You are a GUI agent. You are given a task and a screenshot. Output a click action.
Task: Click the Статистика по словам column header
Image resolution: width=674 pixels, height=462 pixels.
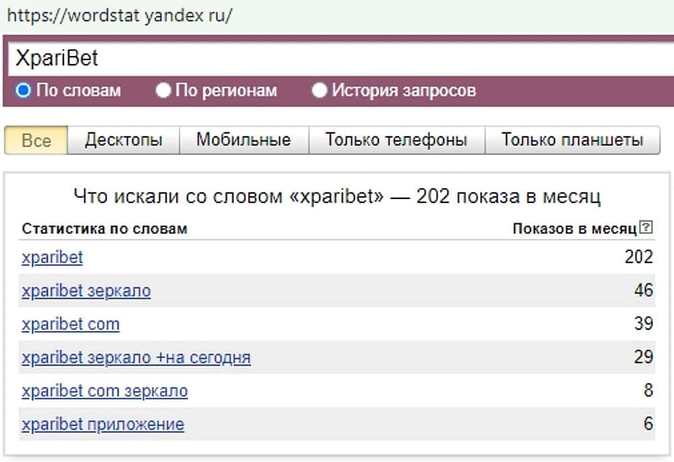point(104,229)
